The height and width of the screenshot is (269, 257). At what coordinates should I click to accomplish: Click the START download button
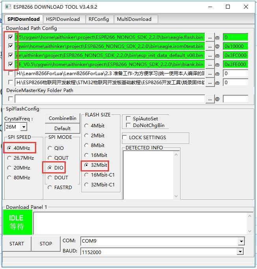pyautogui.click(x=17, y=243)
